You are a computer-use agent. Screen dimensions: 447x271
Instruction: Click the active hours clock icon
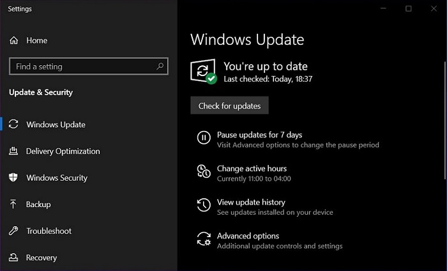(x=204, y=171)
